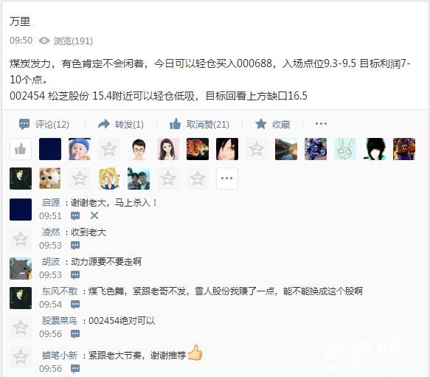Click the 转发(1) share arrow

point(104,124)
